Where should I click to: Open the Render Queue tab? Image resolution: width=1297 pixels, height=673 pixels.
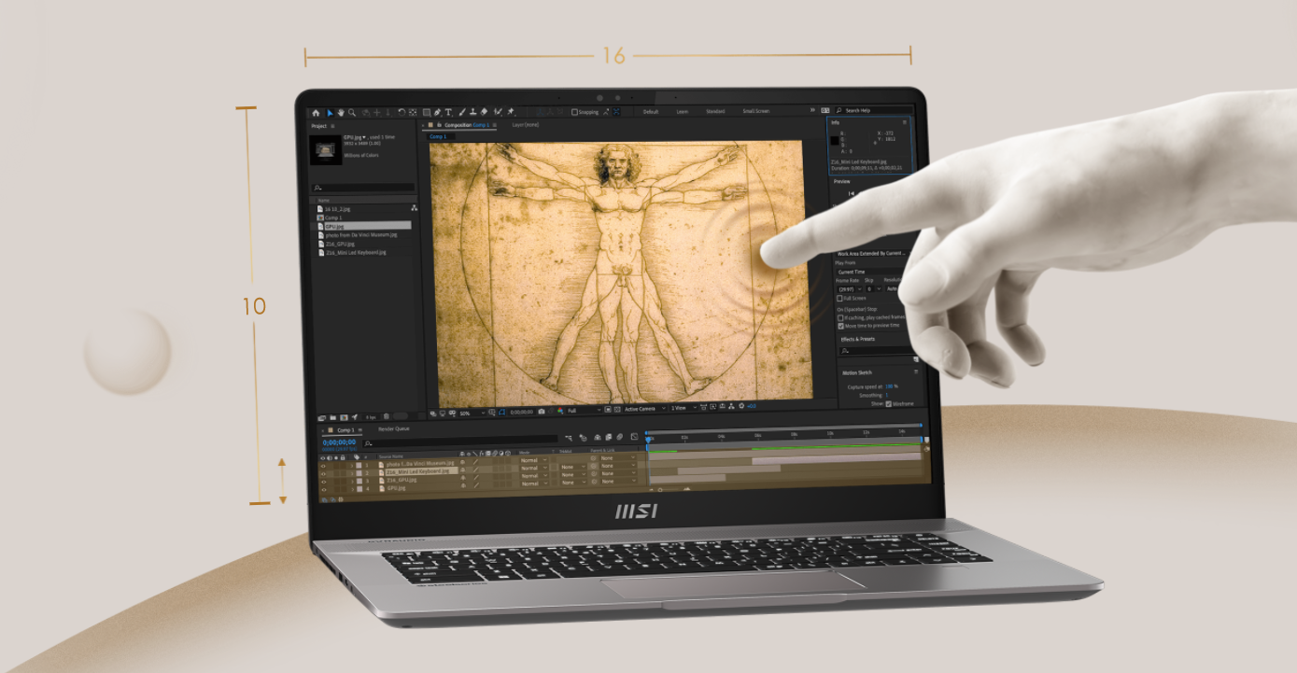click(x=394, y=428)
